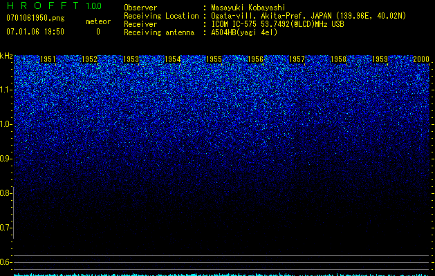
Task: Click the 1956 time marker
Action: [x=255, y=59]
